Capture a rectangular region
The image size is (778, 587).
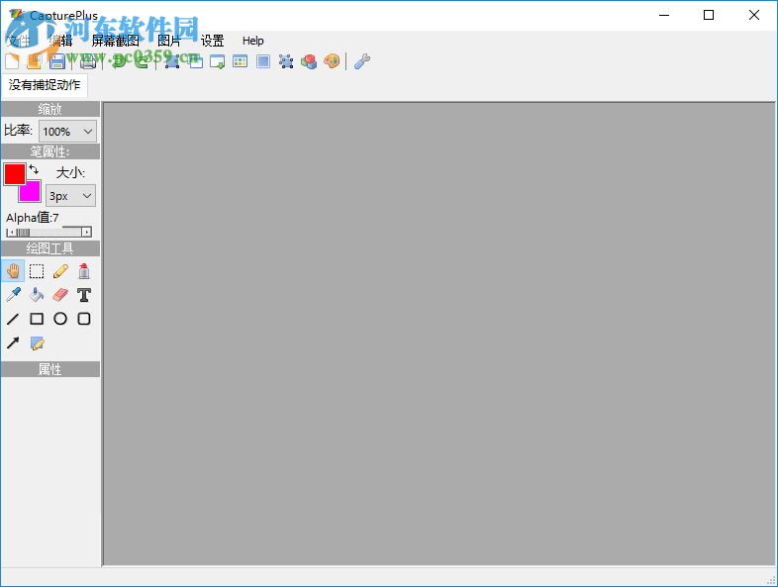pyautogui.click(x=171, y=61)
